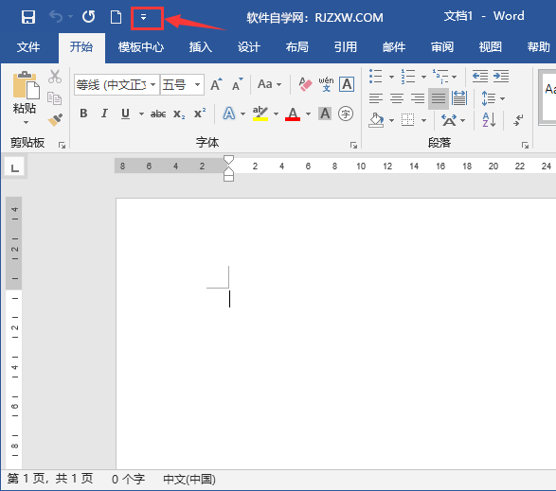Viewport: 556px width, 491px height.
Task: Click the Copy icon in 剪贴板 group
Action: [55, 98]
